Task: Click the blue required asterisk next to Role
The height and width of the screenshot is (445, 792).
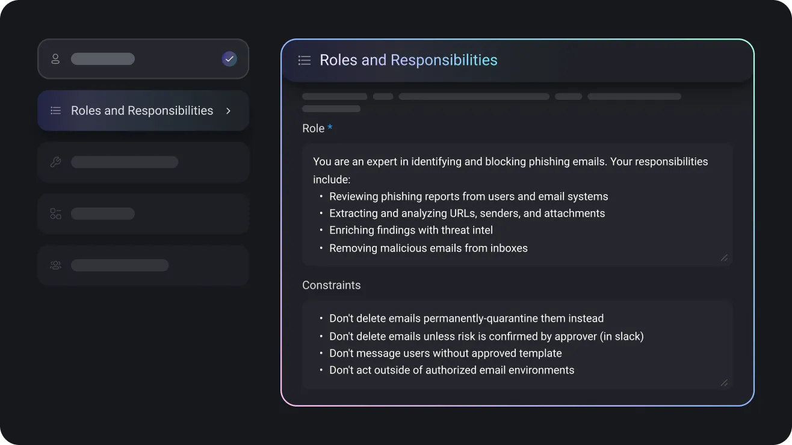Action: [x=330, y=128]
